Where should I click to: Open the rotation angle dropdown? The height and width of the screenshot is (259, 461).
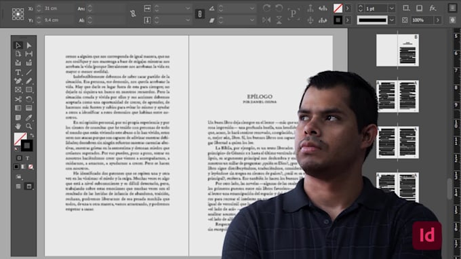click(x=252, y=8)
